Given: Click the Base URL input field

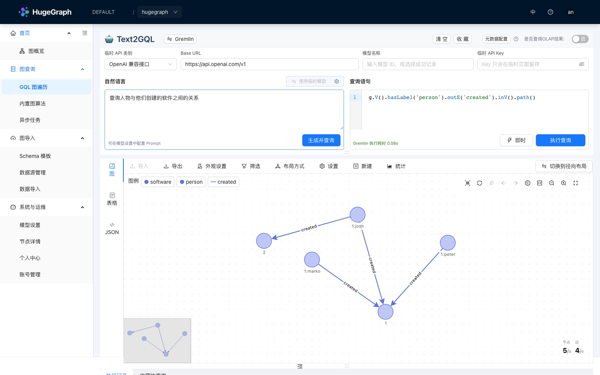Looking at the screenshot, I should pyautogui.click(x=270, y=64).
